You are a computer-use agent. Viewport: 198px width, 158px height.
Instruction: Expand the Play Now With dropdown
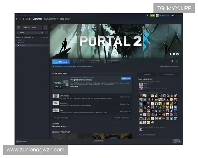tap(153, 79)
